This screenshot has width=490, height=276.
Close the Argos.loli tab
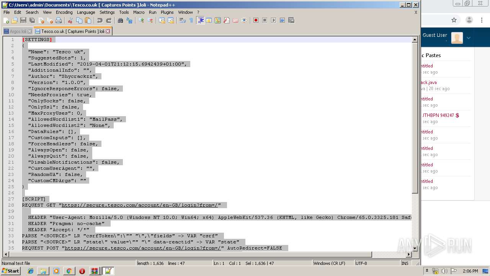30,31
